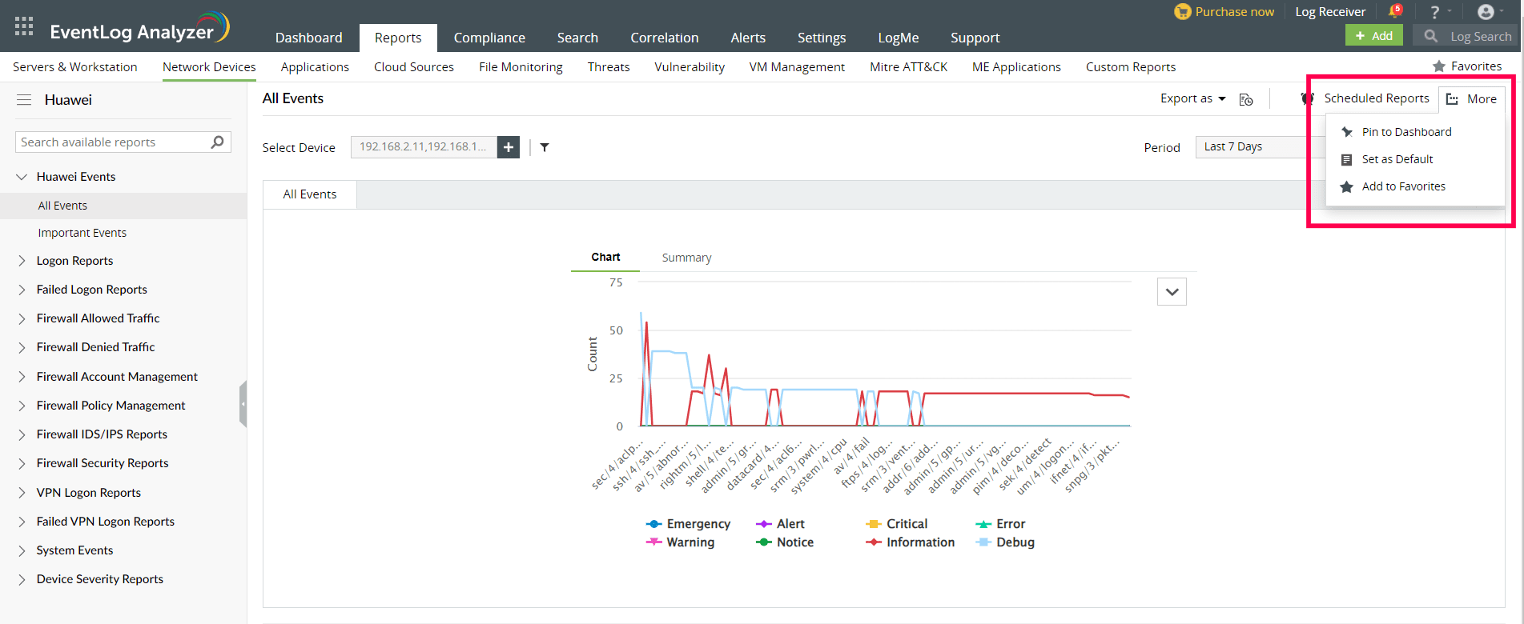Expand the VPN Logon Reports group
This screenshot has width=1524, height=624.
click(x=22, y=493)
